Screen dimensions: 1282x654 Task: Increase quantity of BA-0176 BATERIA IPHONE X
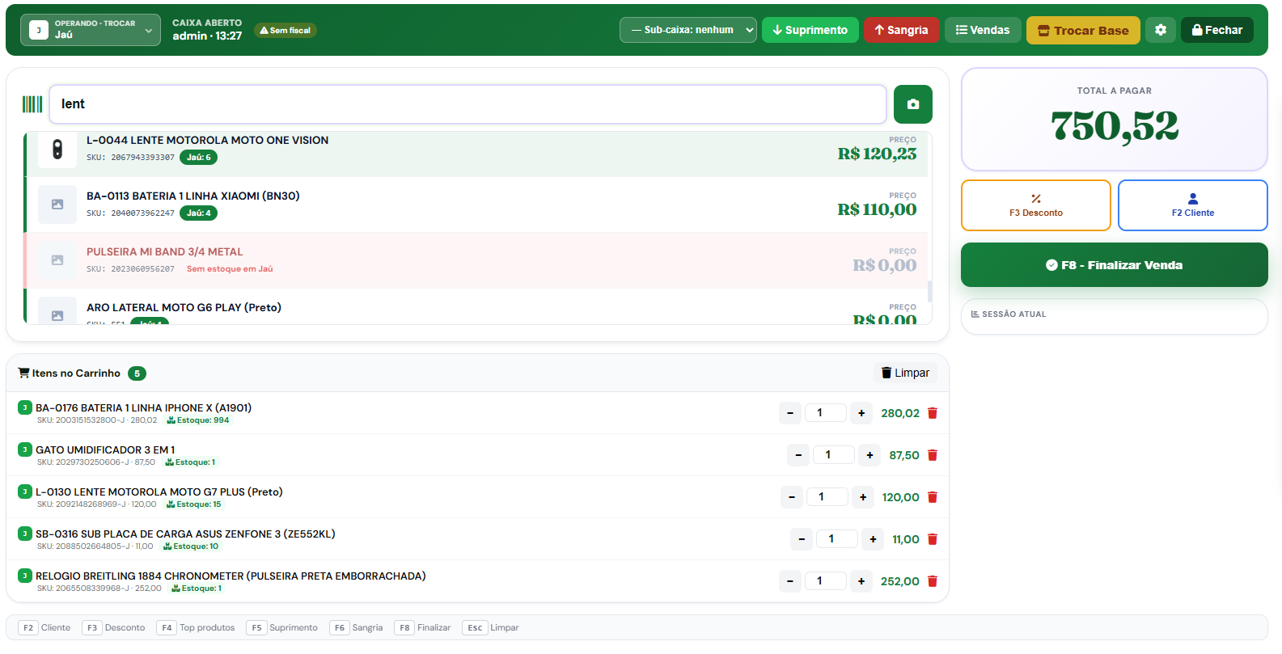point(861,413)
